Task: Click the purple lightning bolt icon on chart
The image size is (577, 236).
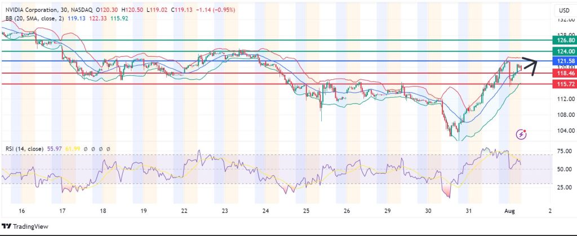Action: [521, 134]
